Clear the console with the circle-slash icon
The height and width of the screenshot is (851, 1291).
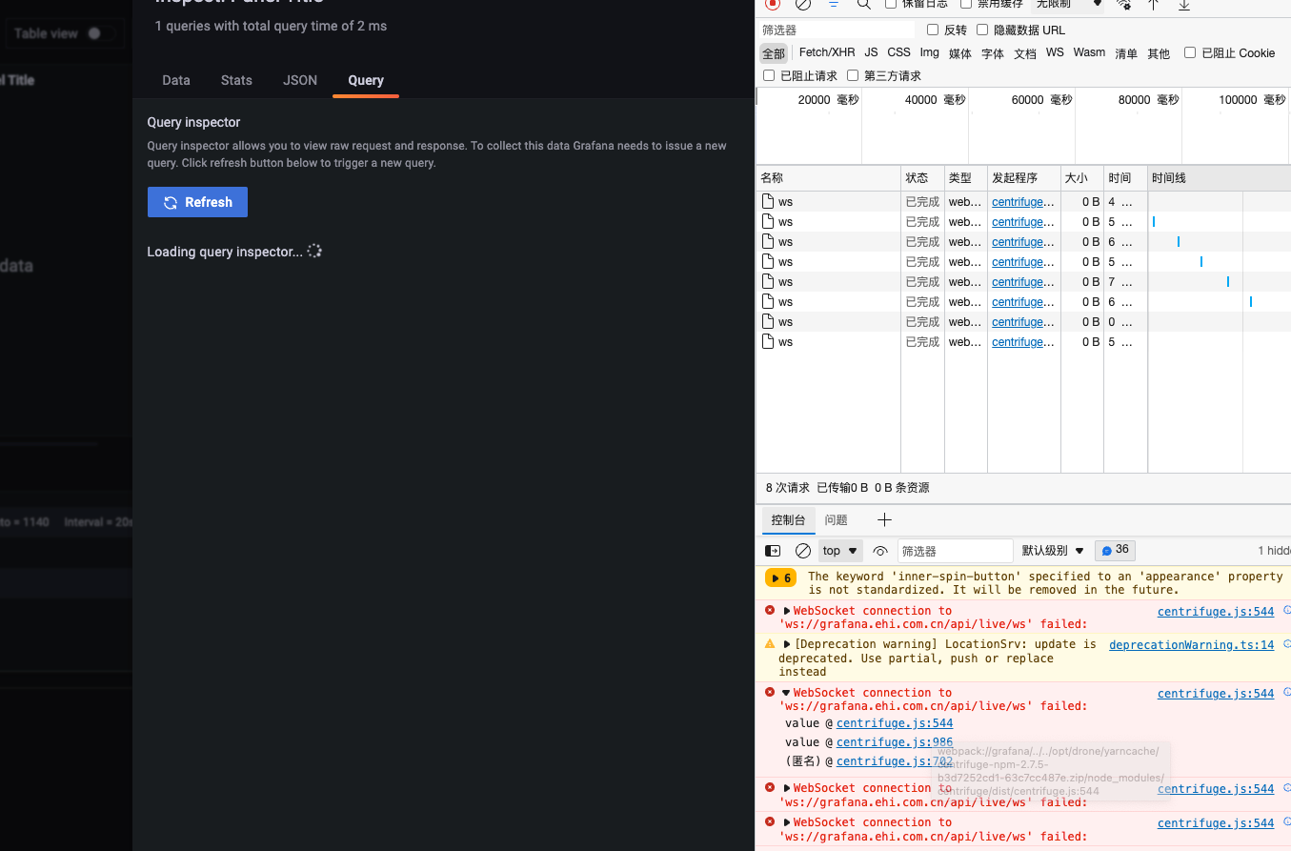coord(803,550)
